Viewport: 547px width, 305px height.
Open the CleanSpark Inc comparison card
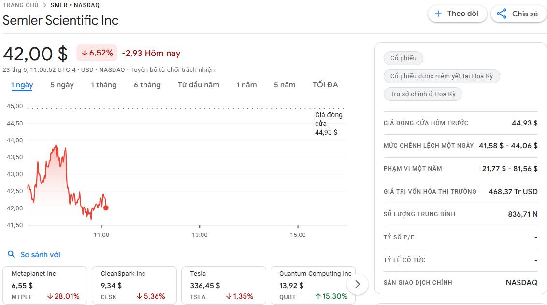[134, 285]
